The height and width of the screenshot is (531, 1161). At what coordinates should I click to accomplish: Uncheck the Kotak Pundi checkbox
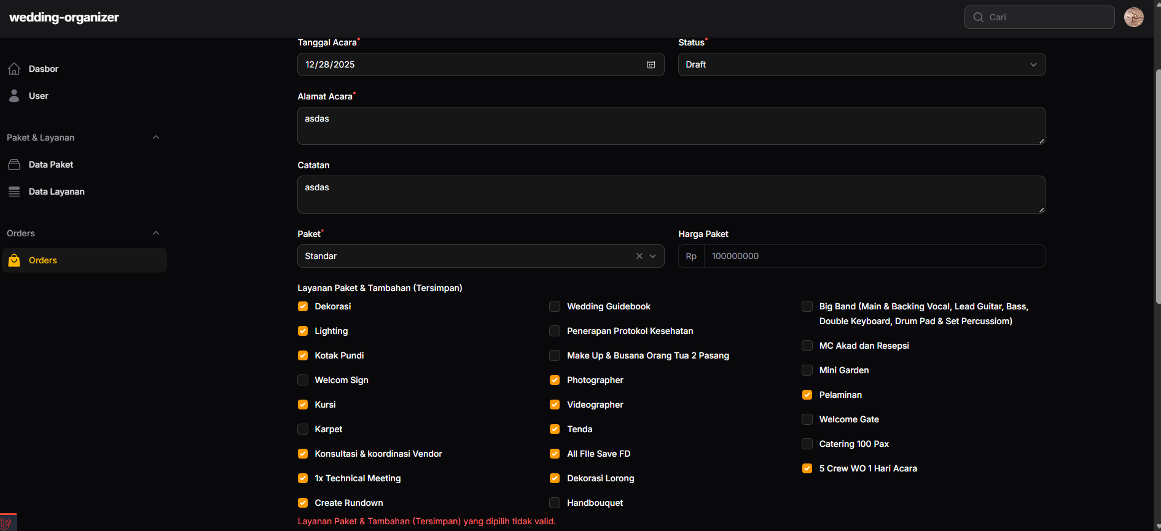click(x=303, y=355)
